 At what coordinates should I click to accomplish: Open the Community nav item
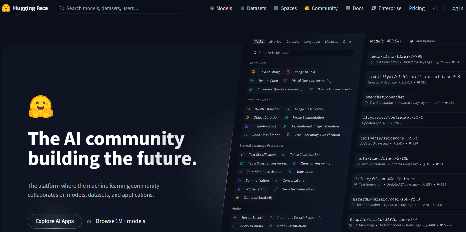pos(321,8)
